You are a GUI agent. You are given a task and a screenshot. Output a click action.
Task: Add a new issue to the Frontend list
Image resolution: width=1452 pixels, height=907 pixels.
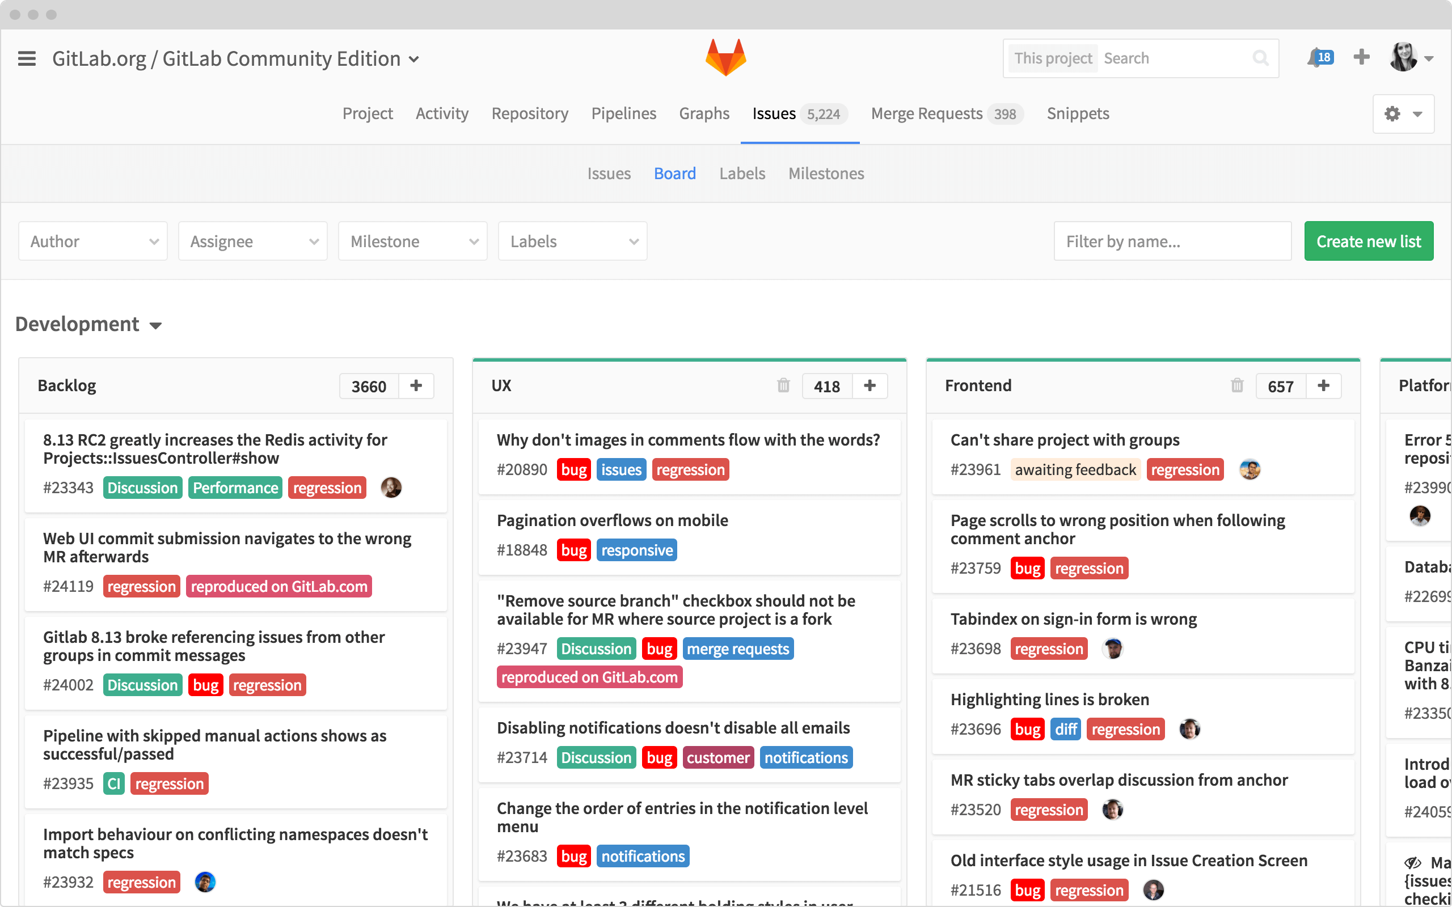[1324, 385]
